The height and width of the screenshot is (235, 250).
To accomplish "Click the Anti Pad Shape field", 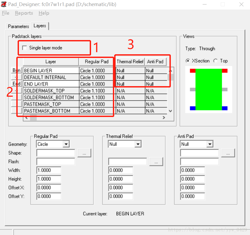I will coord(199,153).
